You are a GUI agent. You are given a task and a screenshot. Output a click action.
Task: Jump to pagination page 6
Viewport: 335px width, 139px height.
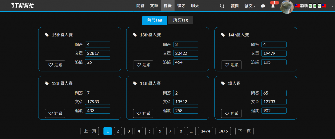coord(160,131)
